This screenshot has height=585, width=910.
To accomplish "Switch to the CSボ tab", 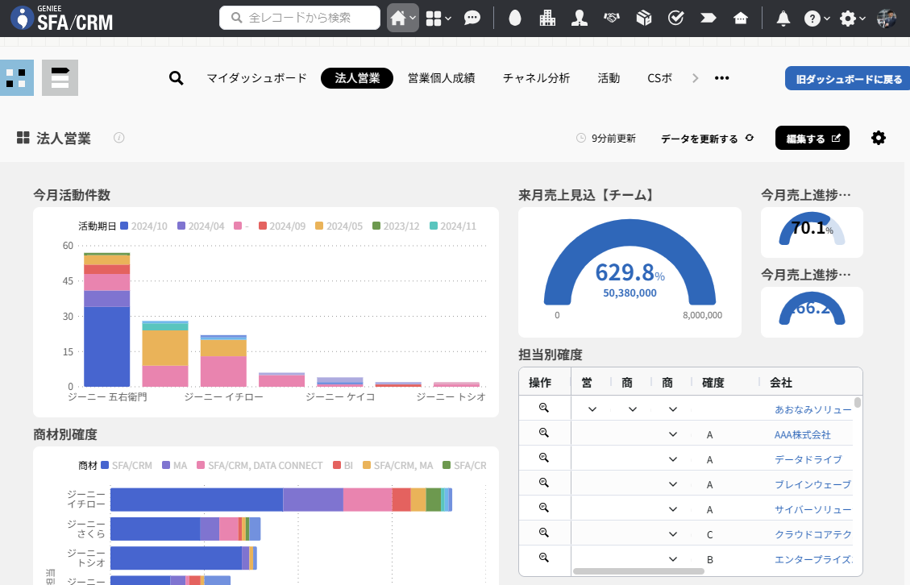I will (x=659, y=78).
